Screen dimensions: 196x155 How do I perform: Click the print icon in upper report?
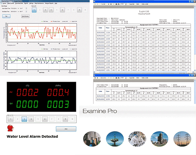[116, 4]
